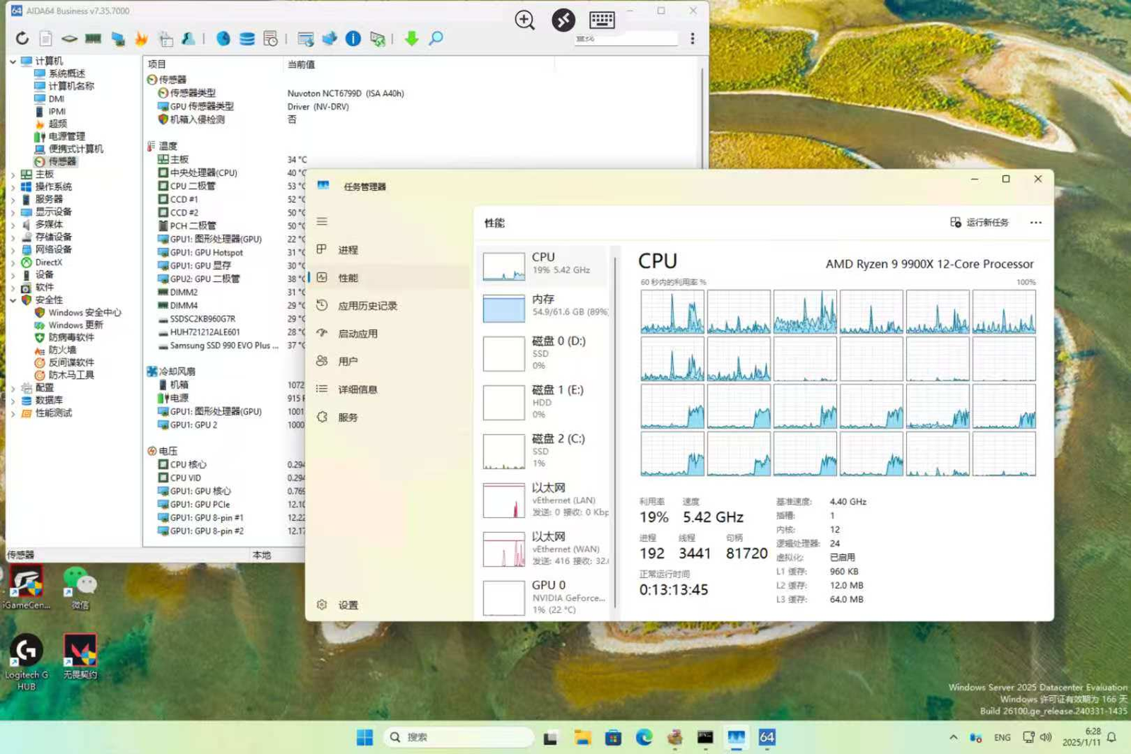Click the blue info circle icon in AIDA64 toolbar

pos(353,39)
